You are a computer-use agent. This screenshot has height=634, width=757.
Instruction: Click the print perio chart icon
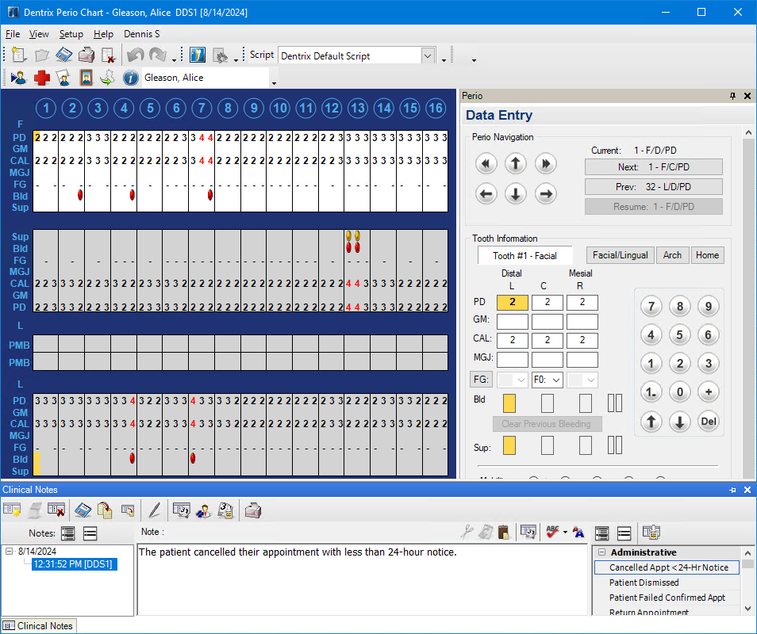click(86, 55)
